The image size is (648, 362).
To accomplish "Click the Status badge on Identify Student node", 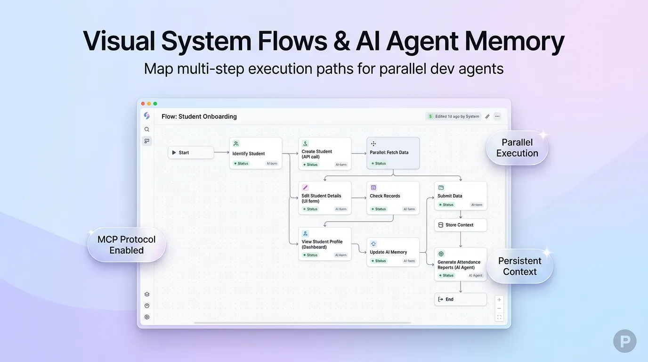I will click(241, 164).
